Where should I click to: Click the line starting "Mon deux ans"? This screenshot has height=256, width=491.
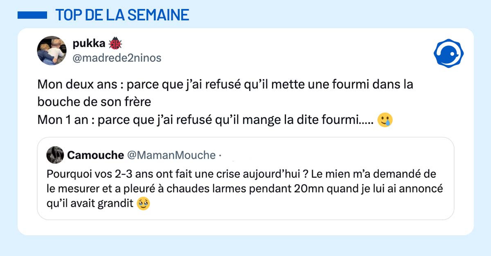[x=225, y=85]
